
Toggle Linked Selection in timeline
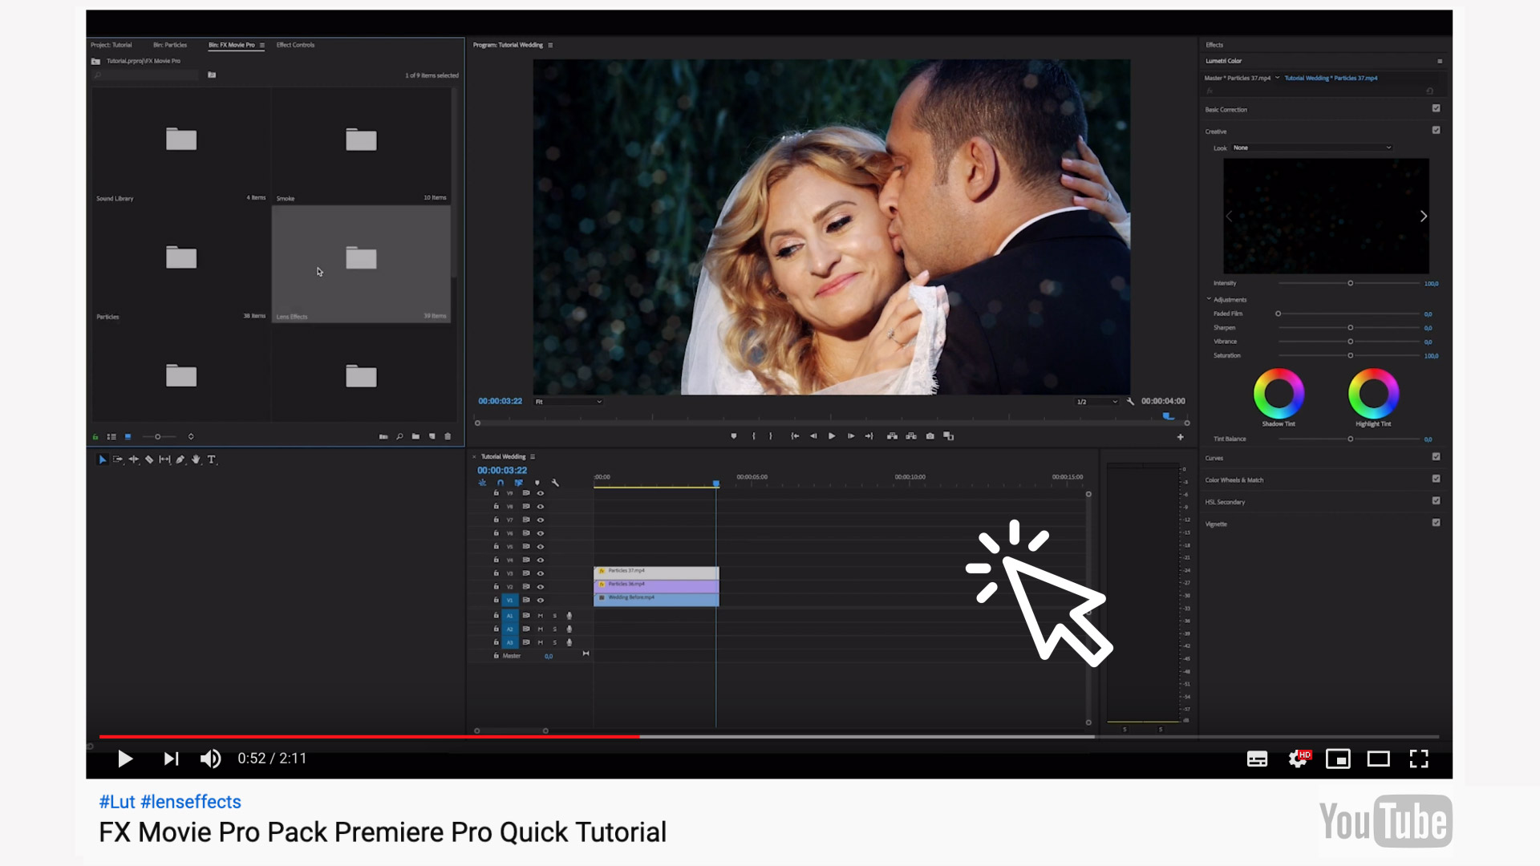pos(519,483)
